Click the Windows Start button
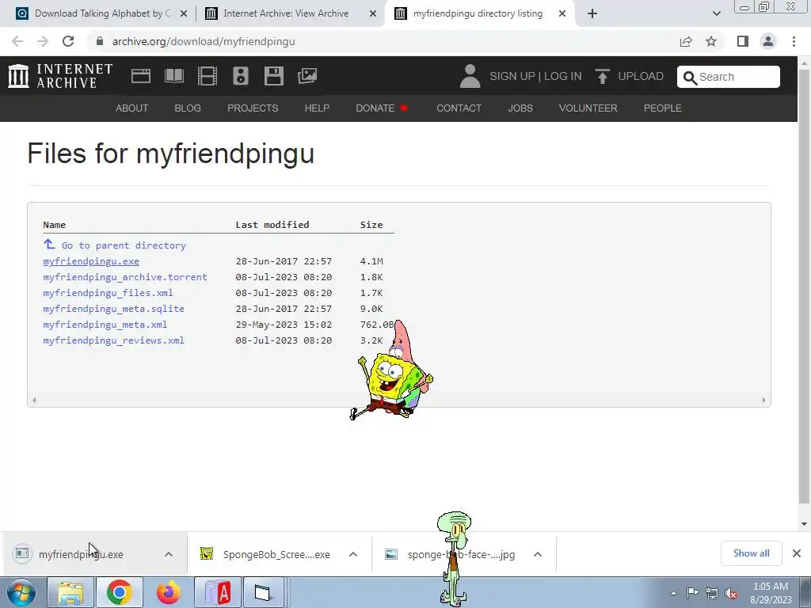Image resolution: width=811 pixels, height=608 pixels. pyautogui.click(x=21, y=592)
